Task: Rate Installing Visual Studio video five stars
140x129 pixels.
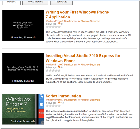Action: (59, 71)
